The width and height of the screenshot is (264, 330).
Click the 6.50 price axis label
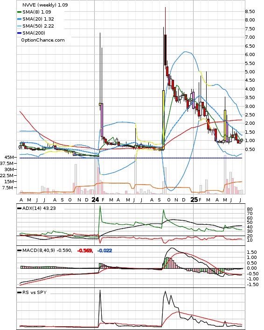click(x=250, y=46)
